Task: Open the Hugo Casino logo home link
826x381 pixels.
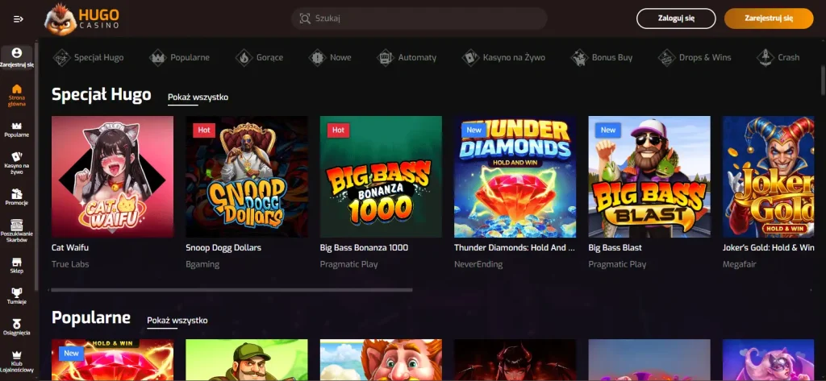Action: pyautogui.click(x=81, y=19)
